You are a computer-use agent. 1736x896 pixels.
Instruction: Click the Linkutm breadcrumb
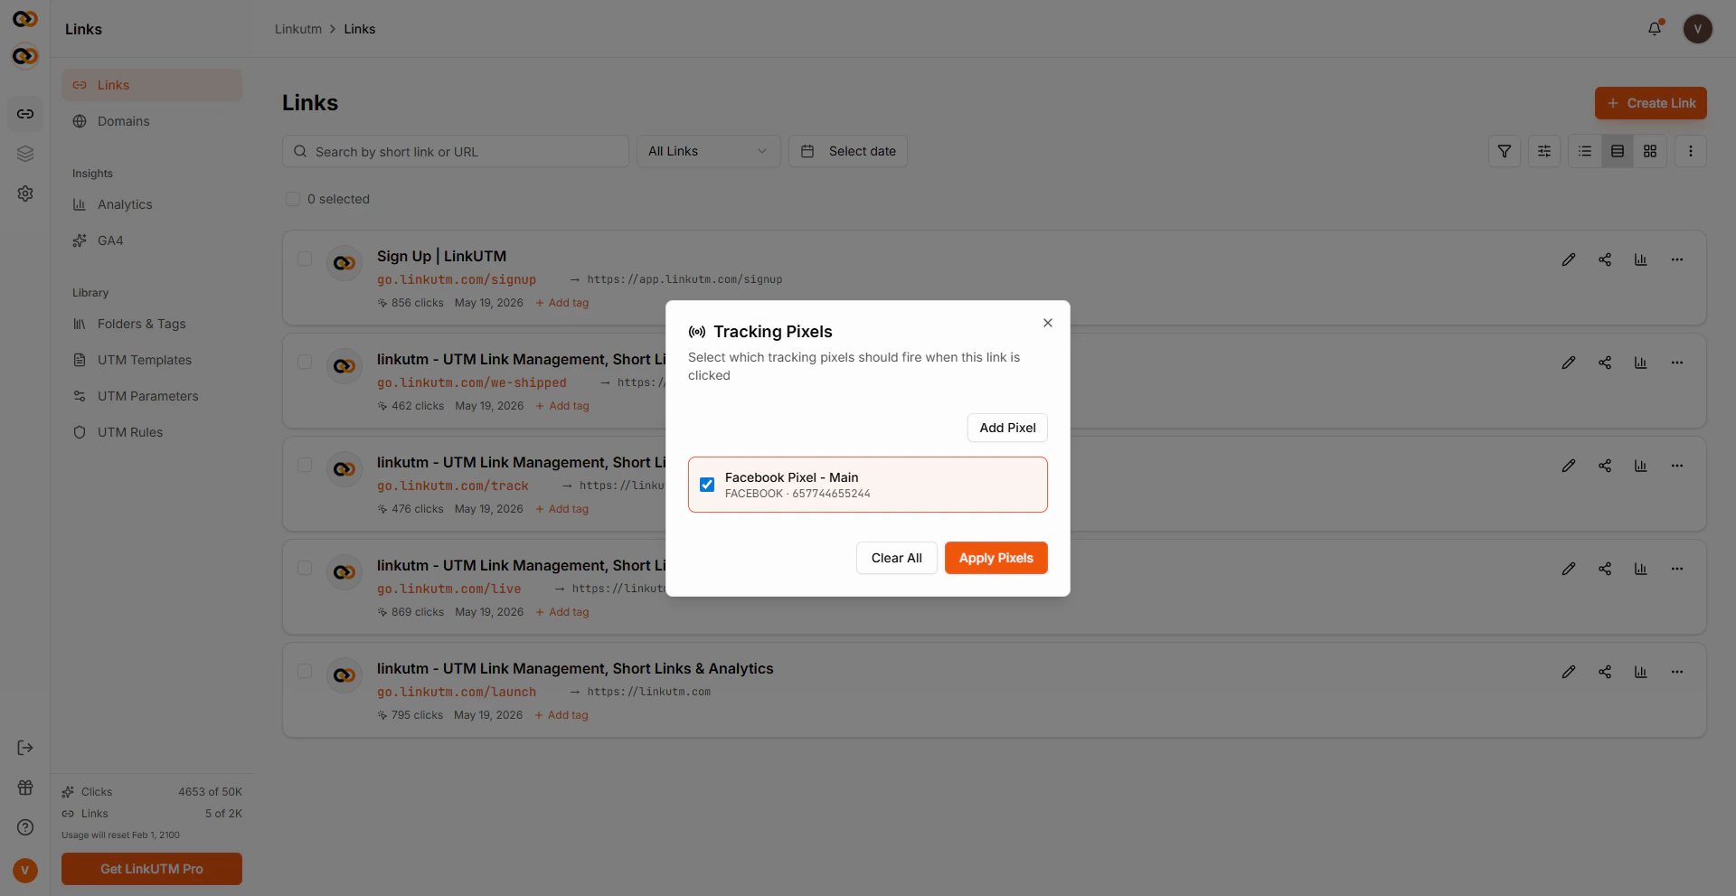[x=298, y=29]
